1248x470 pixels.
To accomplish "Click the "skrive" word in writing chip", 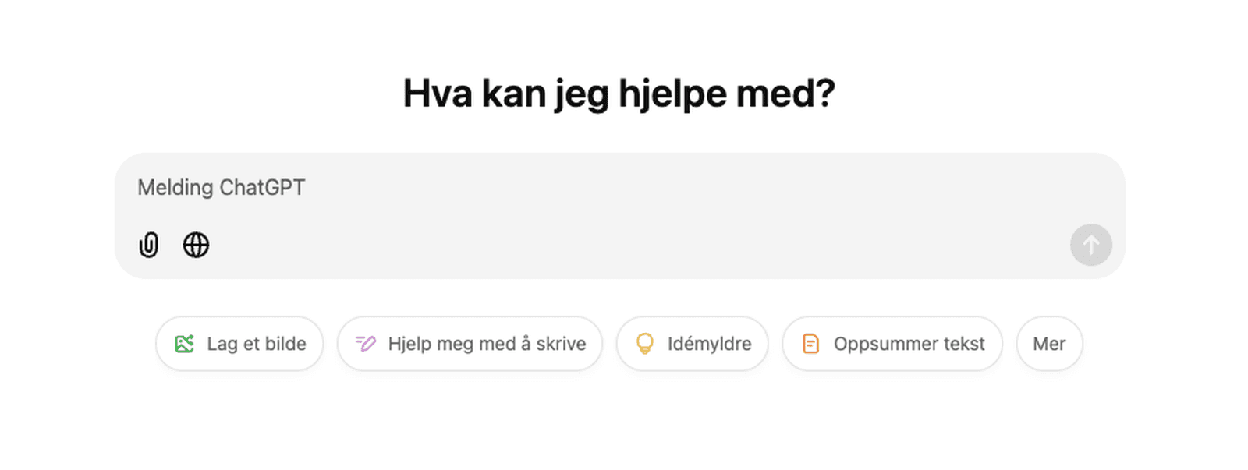I will pyautogui.click(x=561, y=344).
